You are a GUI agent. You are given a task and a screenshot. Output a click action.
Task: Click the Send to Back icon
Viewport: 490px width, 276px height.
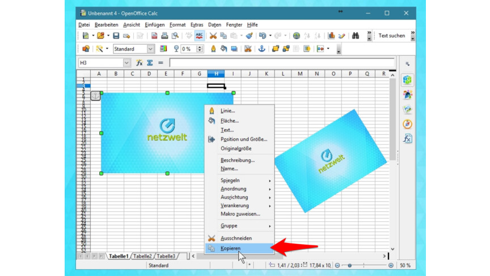tap(286, 49)
